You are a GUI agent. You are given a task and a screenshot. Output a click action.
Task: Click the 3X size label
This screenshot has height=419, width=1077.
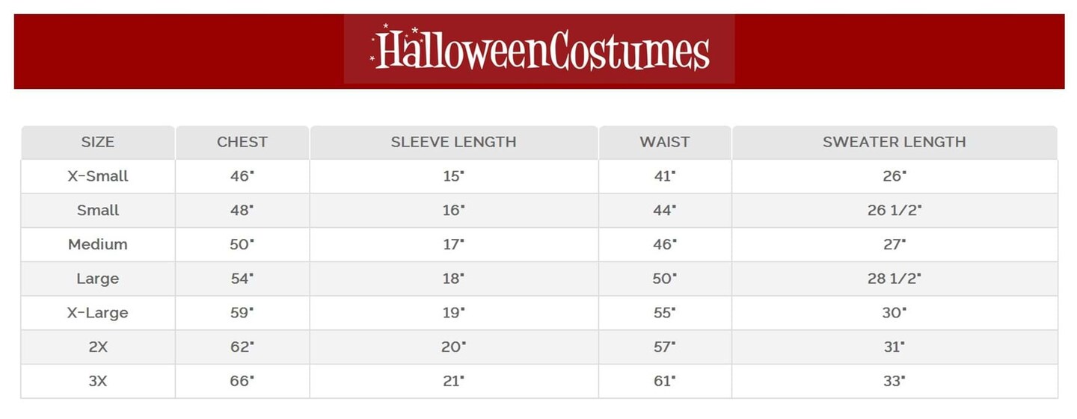click(x=98, y=381)
